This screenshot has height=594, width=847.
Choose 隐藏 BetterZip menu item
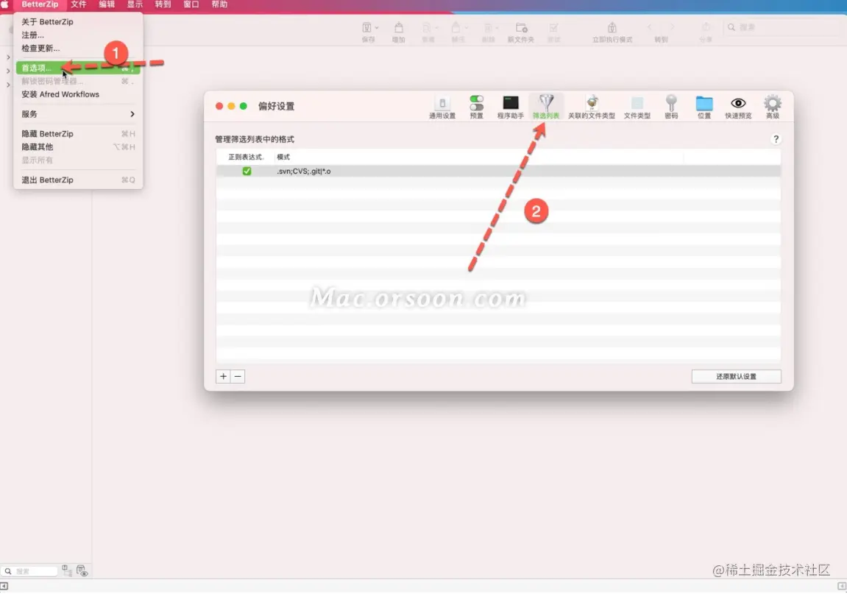click(78, 133)
